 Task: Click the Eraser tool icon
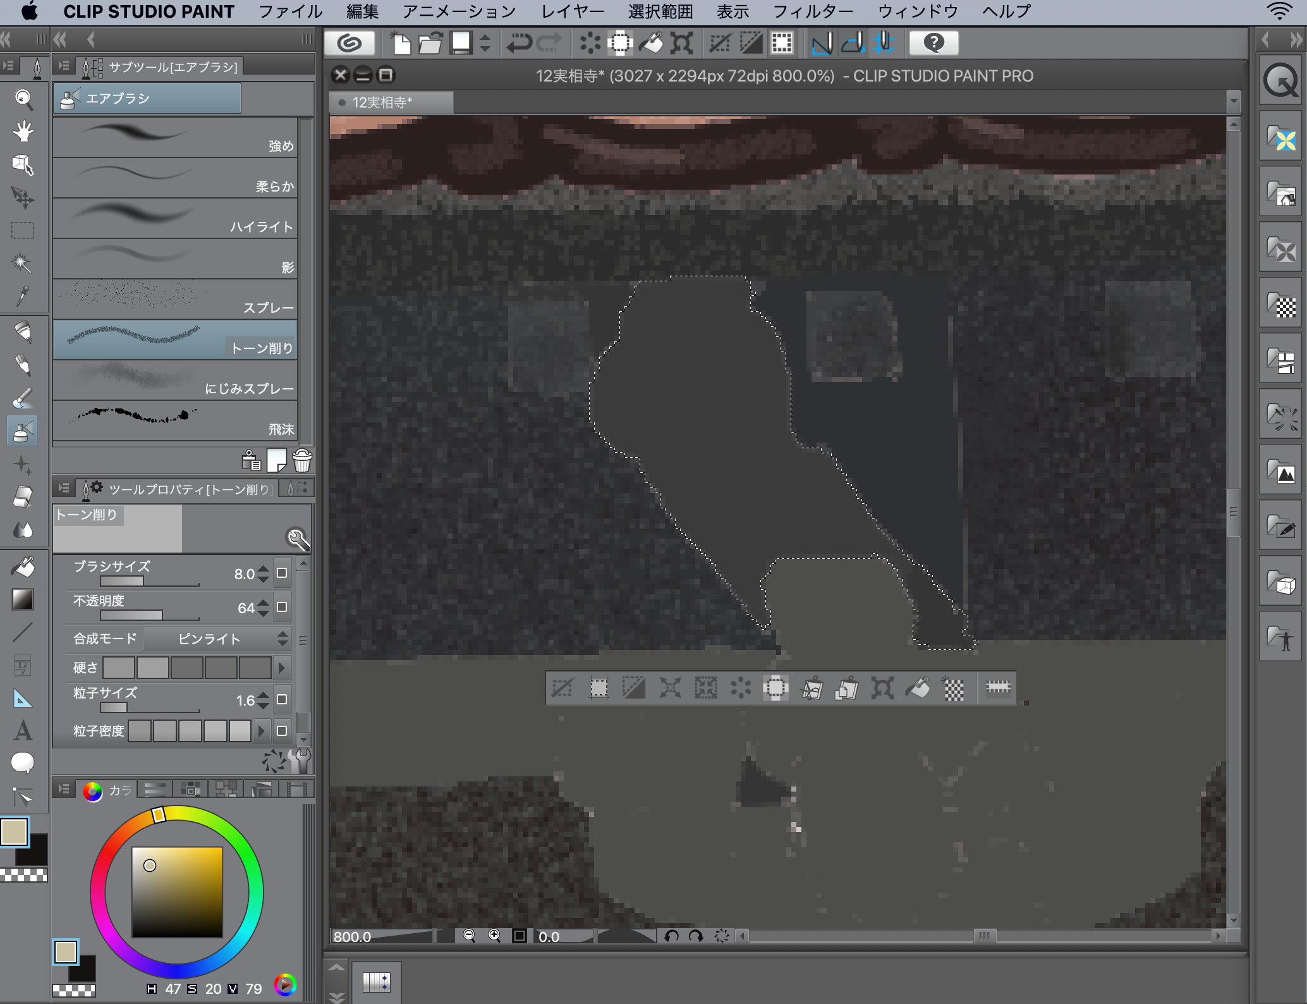pyautogui.click(x=23, y=497)
